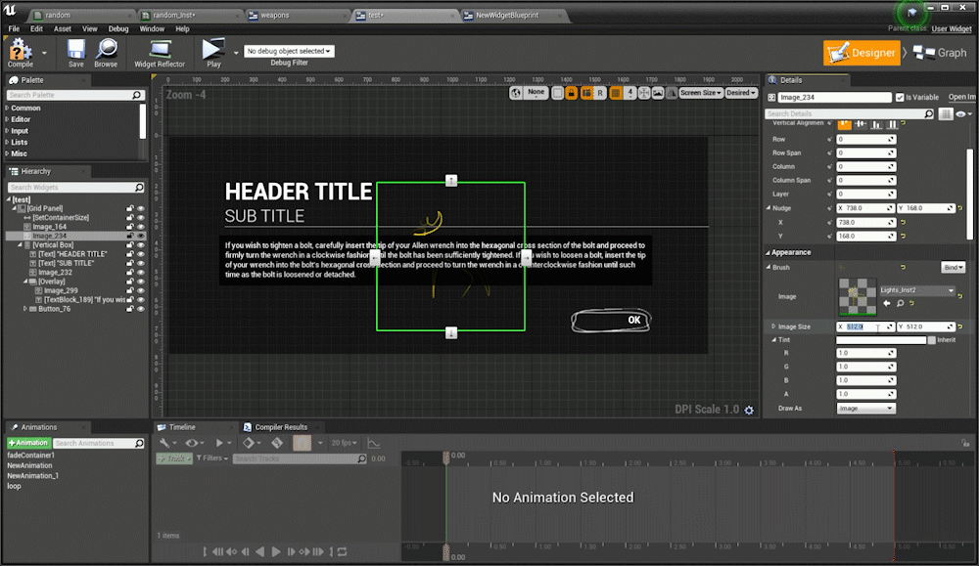This screenshot has width=979, height=566.
Task: Open the debug object dropdown
Action: click(289, 51)
